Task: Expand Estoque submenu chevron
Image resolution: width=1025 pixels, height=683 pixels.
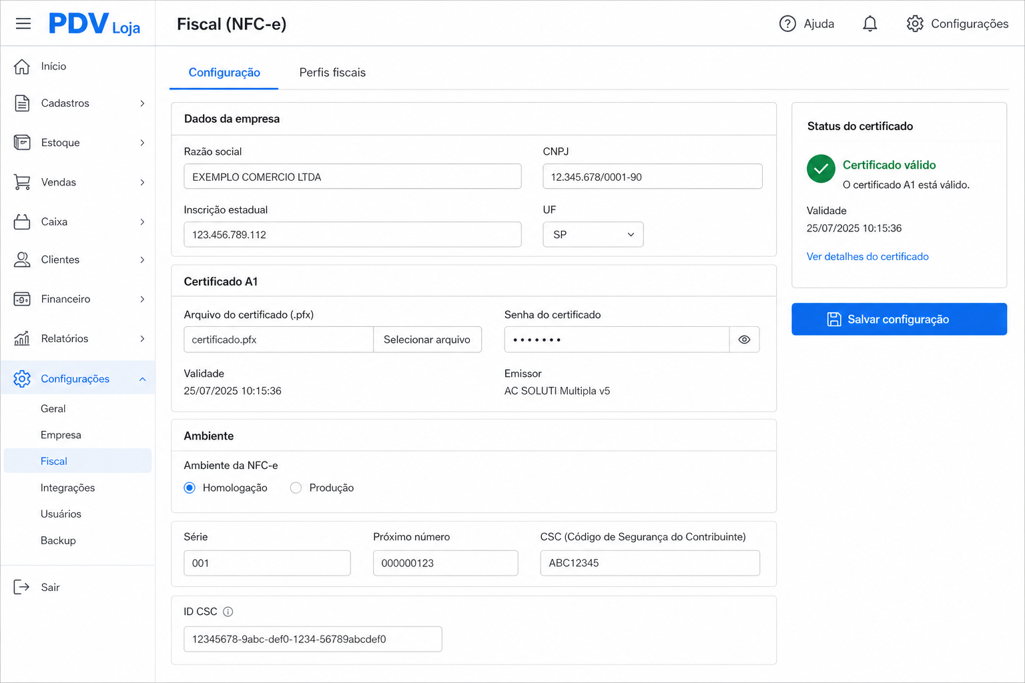Action: pyautogui.click(x=142, y=143)
